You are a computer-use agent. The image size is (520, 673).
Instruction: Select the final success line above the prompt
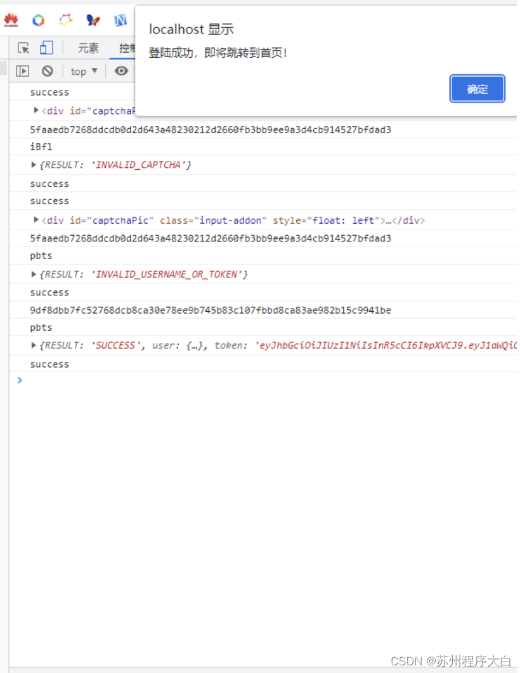[49, 364]
